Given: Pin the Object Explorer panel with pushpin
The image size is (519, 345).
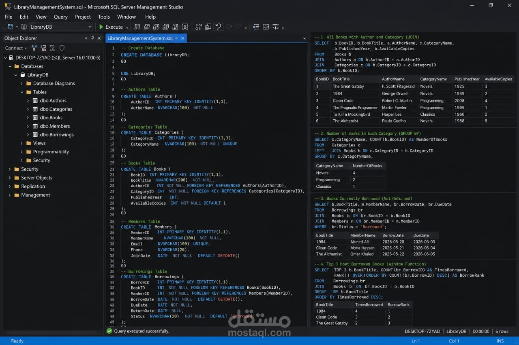Looking at the screenshot, I should click(92, 38).
